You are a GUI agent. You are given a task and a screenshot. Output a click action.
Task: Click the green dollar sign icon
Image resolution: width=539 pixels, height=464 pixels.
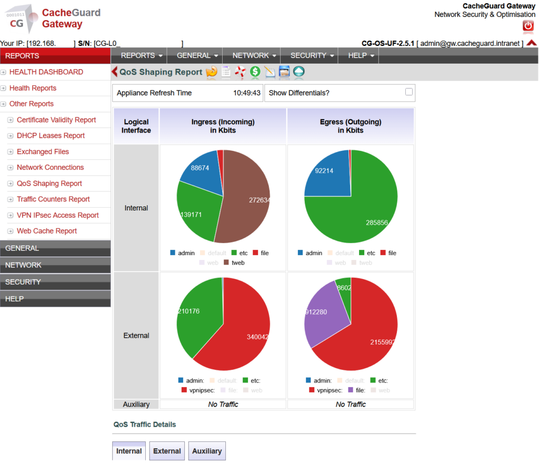click(x=255, y=72)
